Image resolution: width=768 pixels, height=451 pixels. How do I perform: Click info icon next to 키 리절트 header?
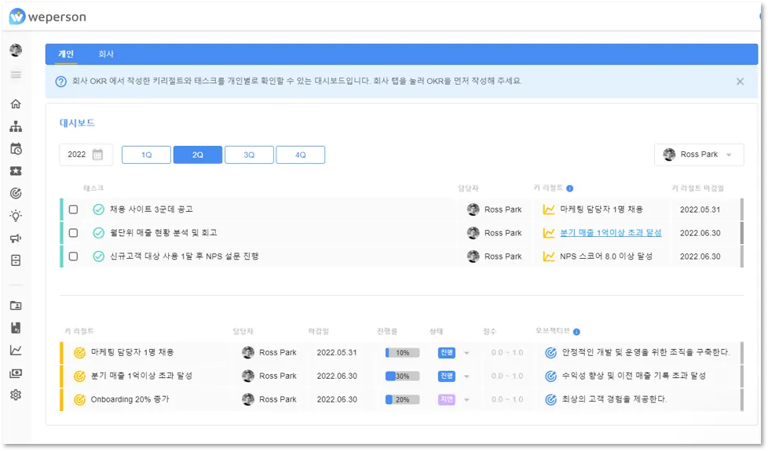569,188
